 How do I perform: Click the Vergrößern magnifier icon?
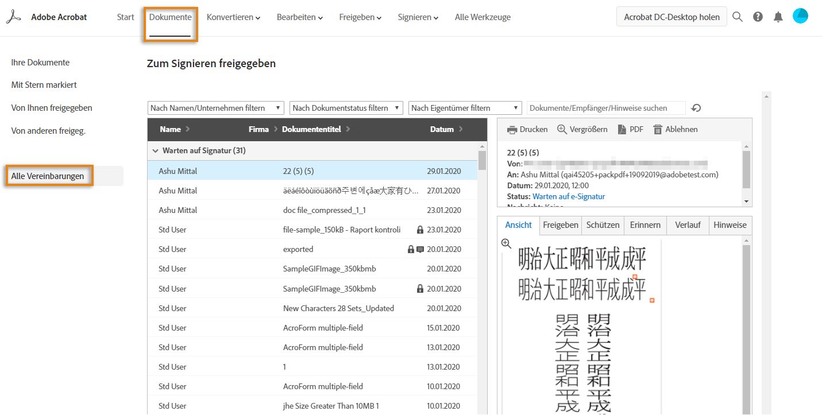[x=562, y=129]
